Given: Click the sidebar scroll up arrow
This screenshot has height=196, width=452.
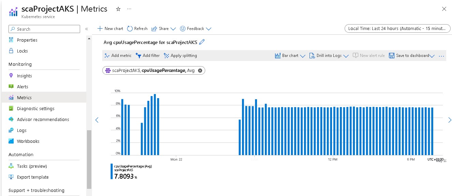Looking at the screenshot, I should coord(89,39).
